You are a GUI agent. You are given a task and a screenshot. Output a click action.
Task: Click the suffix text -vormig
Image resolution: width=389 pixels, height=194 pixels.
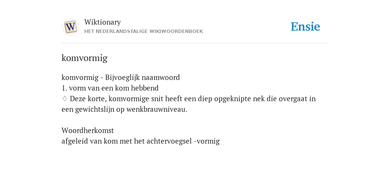pyautogui.click(x=207, y=141)
